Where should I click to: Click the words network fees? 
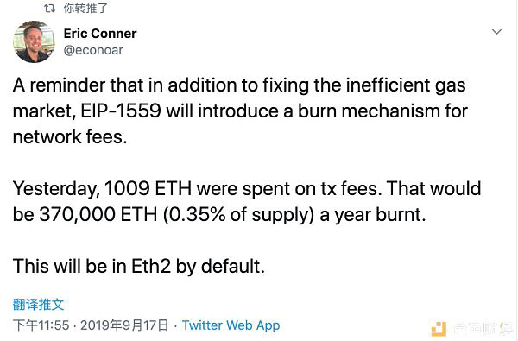tap(70, 136)
